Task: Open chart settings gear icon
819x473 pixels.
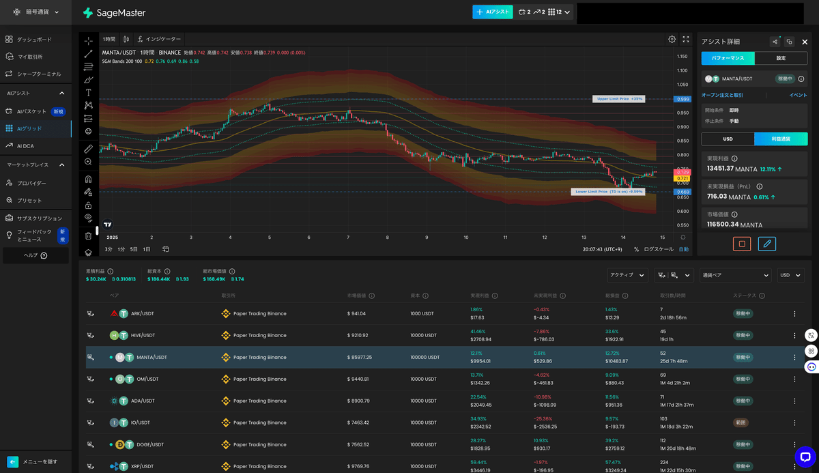Action: 672,40
